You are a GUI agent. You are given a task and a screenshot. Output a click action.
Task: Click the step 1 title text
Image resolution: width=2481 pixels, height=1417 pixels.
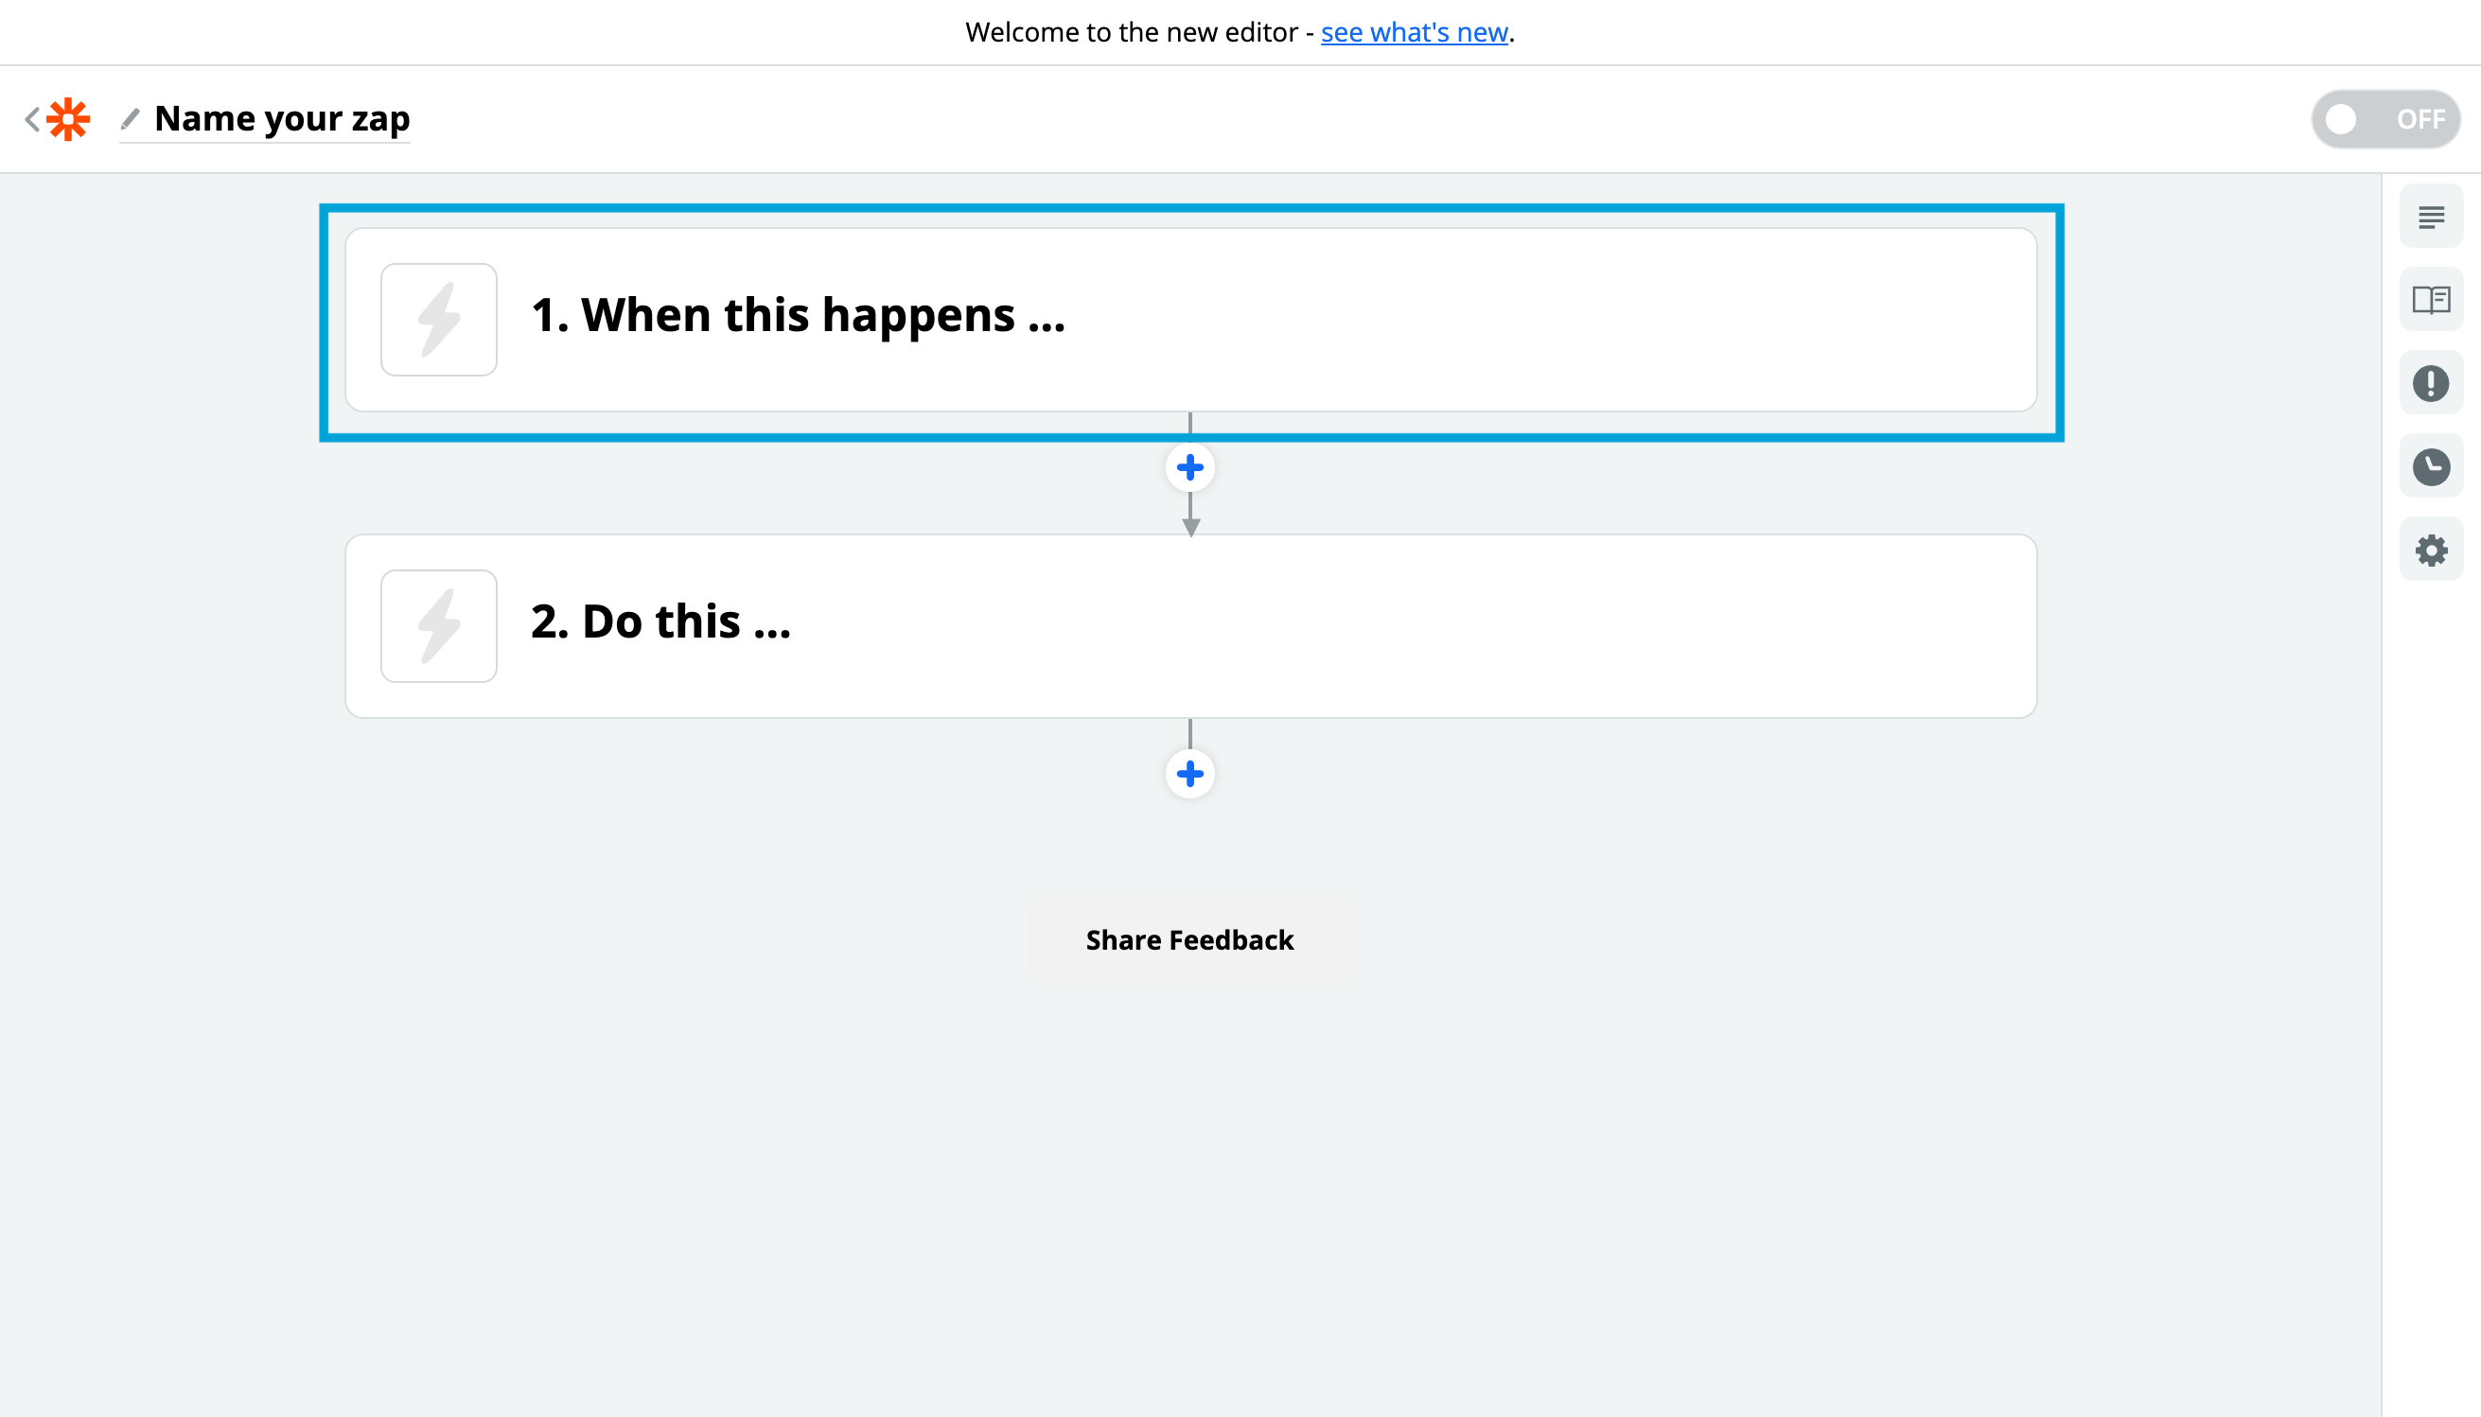click(798, 315)
